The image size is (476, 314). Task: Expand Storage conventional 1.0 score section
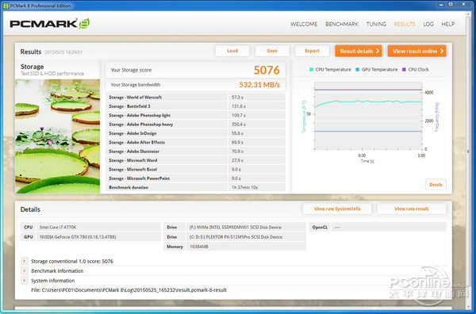[25, 261]
